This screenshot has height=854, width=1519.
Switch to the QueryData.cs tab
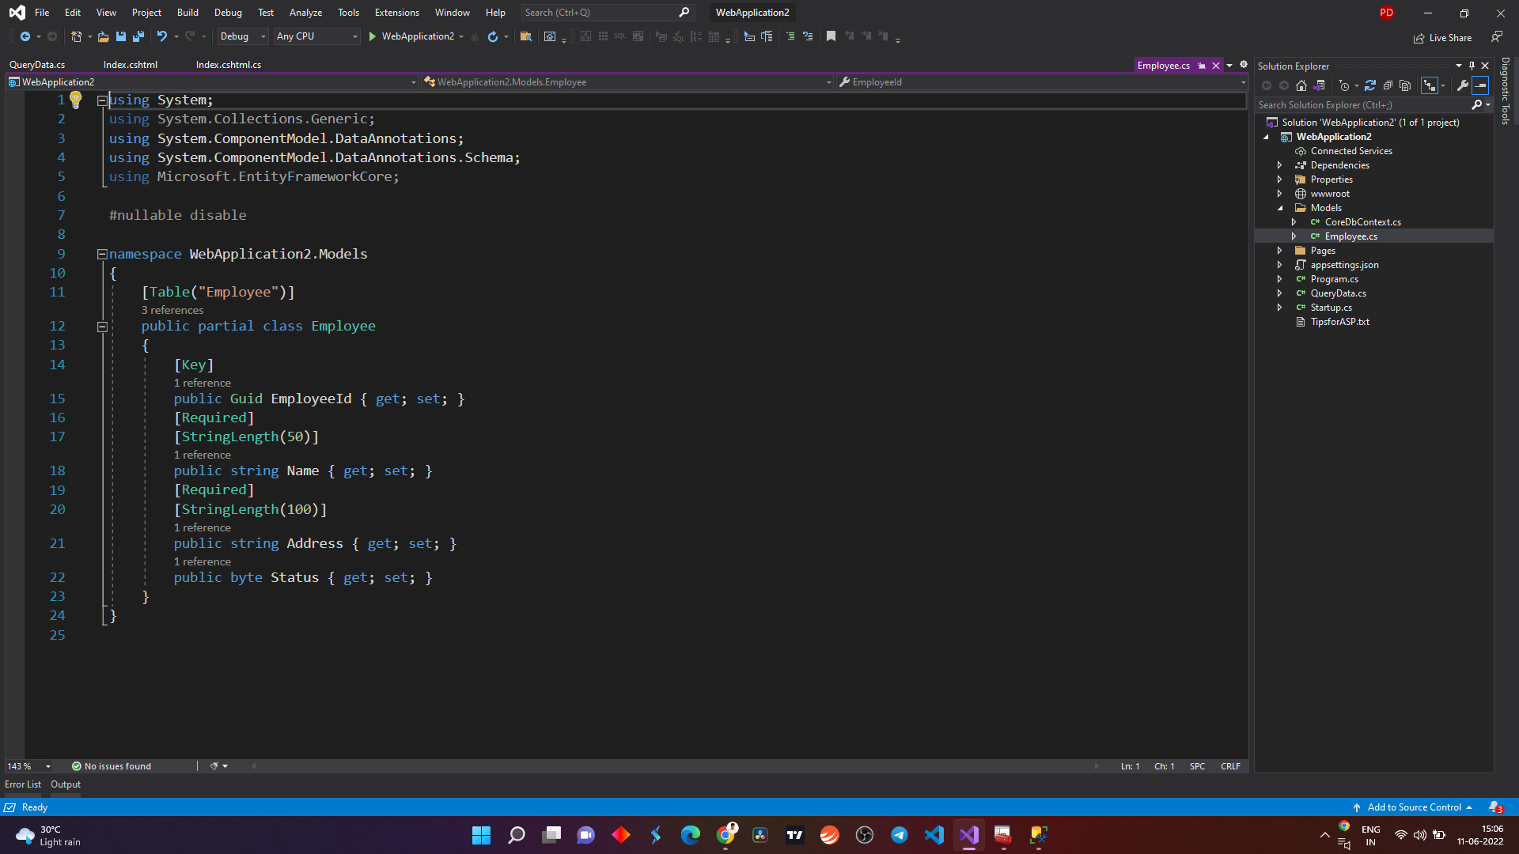tap(37, 65)
